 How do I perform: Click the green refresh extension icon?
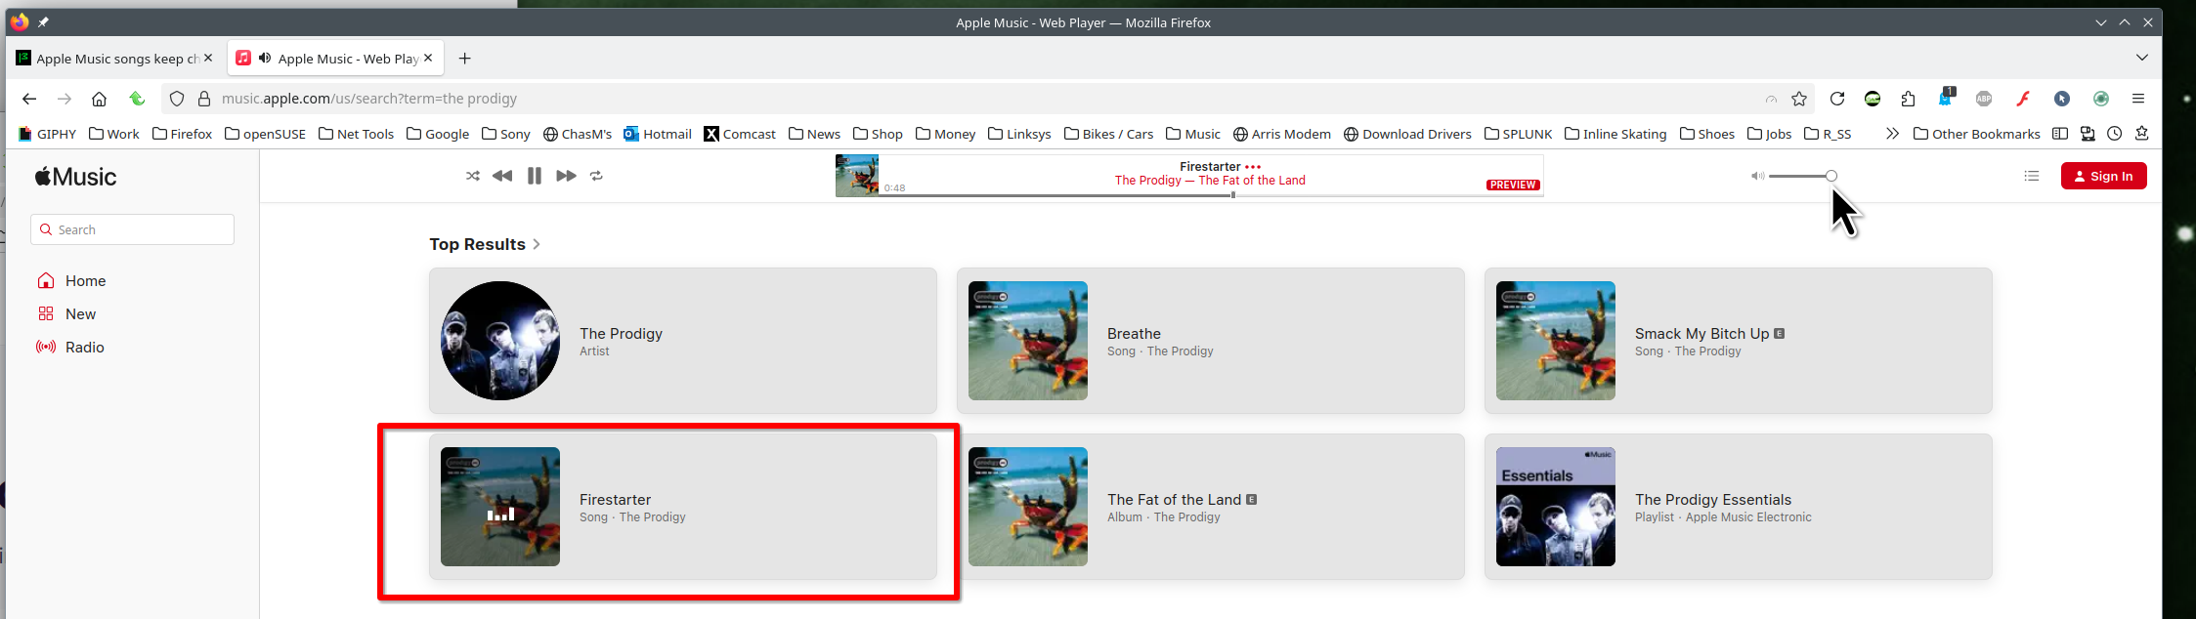pyautogui.click(x=137, y=99)
